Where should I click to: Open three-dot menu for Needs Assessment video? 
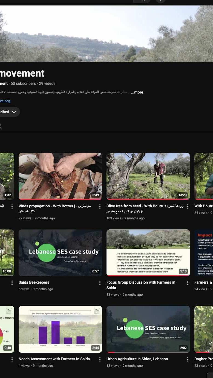click(100, 359)
